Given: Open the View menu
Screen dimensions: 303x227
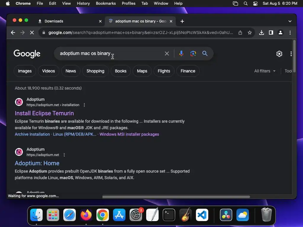Looking at the screenshot, I should [66, 4].
